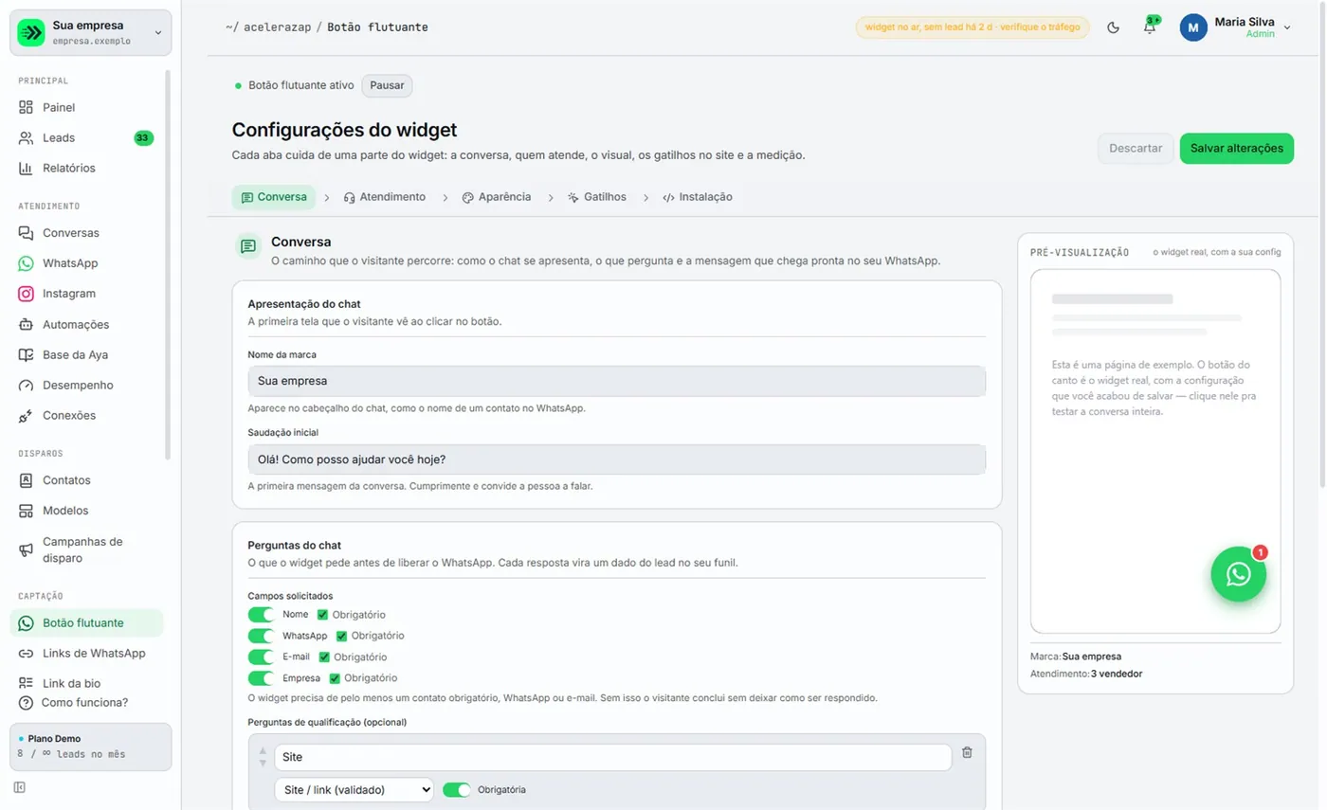Click the Nome da marca input field
The width and height of the screenshot is (1327, 810).
[x=616, y=381]
